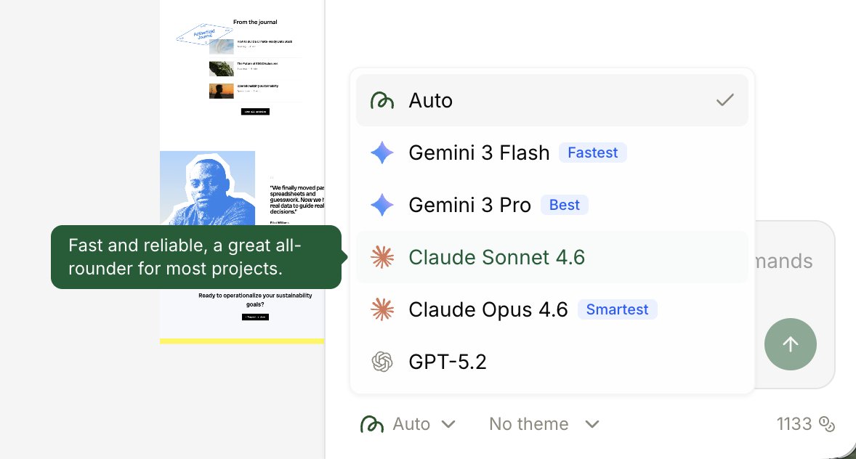Click the Request a demo button in the preview

pos(255,317)
